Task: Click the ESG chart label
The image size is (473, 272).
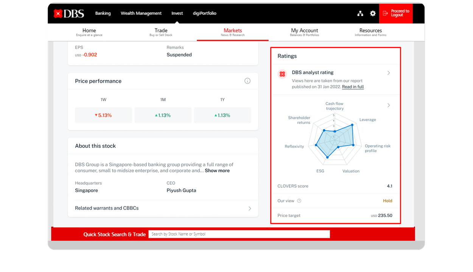Action: [x=320, y=171]
